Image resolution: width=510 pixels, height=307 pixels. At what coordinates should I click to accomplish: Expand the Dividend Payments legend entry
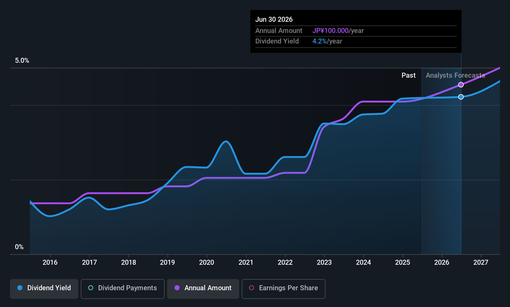coord(122,289)
